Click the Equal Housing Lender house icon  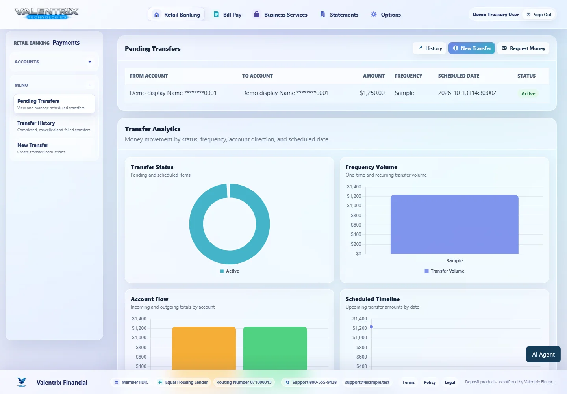[160, 382]
